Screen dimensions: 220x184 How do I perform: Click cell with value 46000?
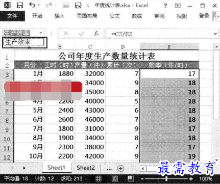coord(90,119)
